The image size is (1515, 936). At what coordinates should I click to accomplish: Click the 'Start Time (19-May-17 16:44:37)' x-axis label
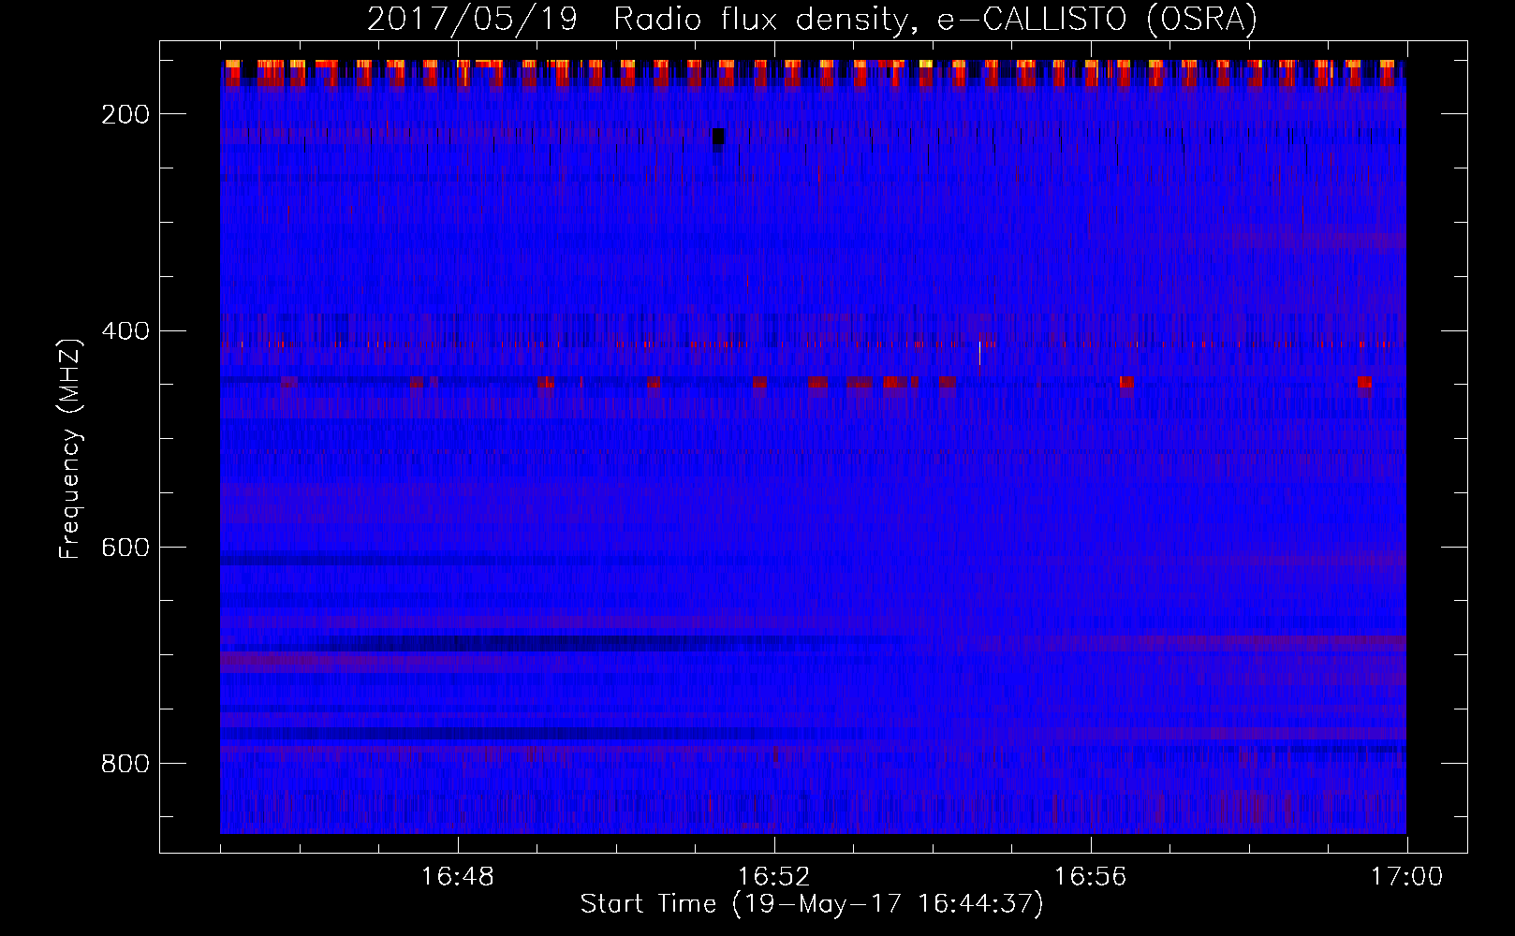(x=812, y=904)
